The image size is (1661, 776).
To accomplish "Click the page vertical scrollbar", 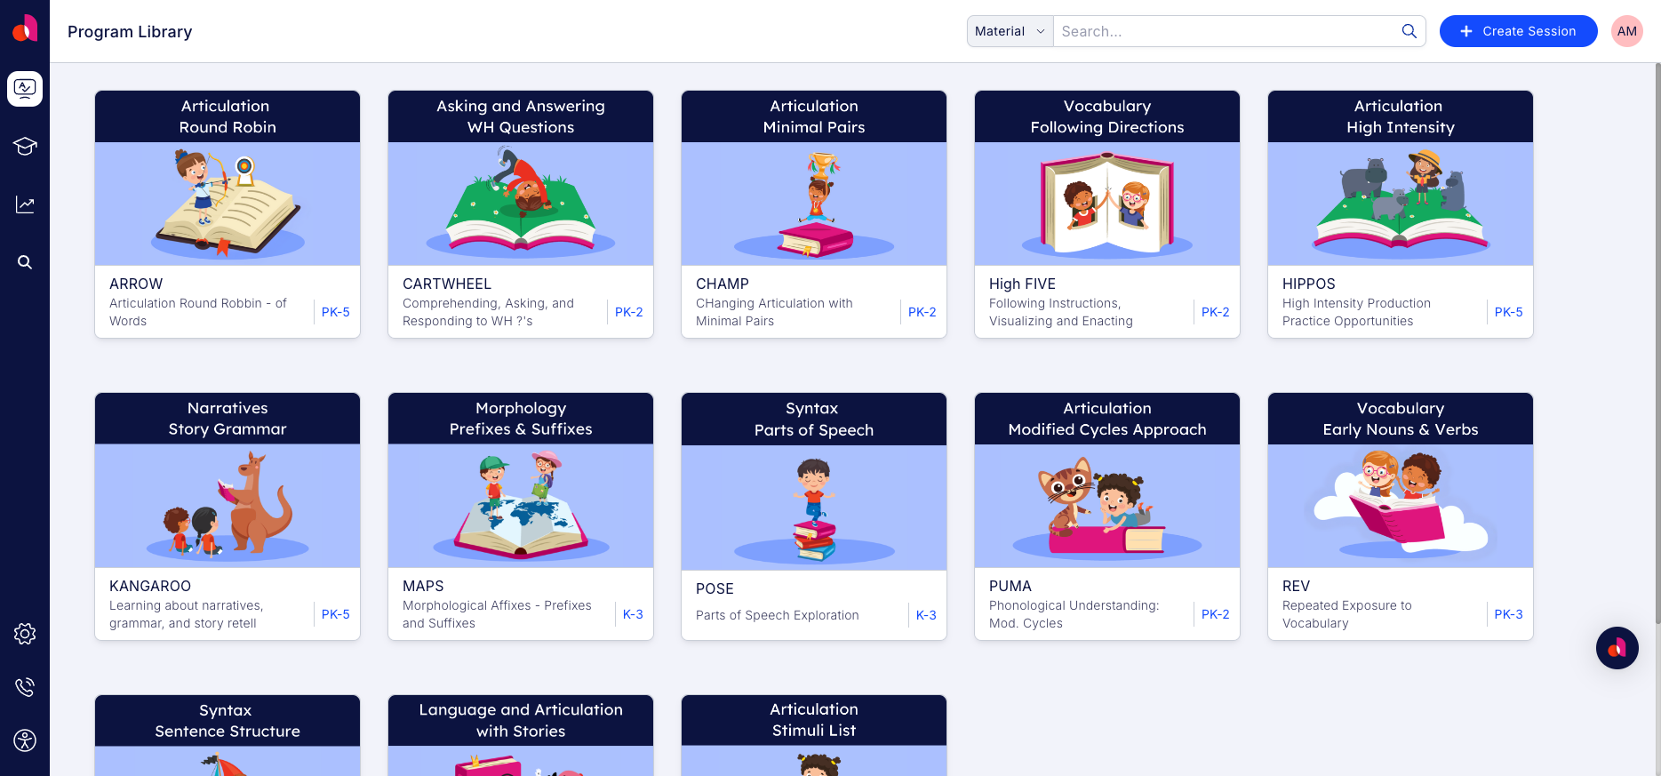I will tap(1657, 342).
